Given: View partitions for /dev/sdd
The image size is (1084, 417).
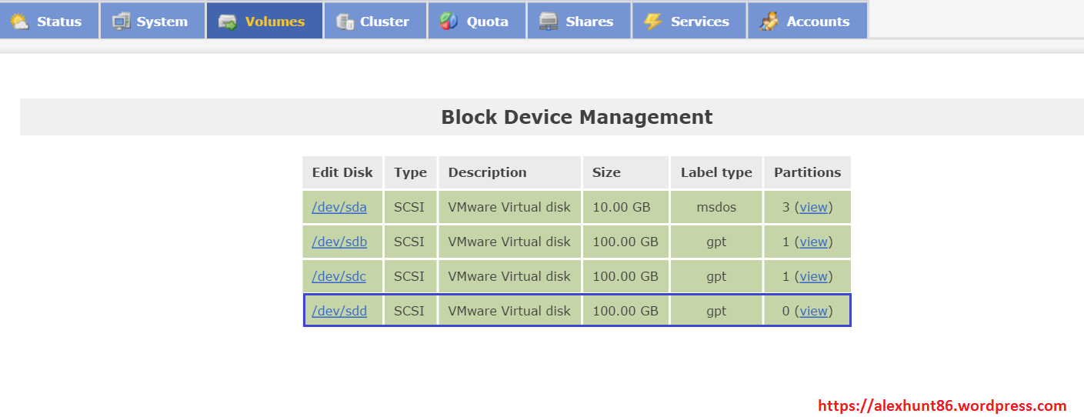Looking at the screenshot, I should pos(813,311).
